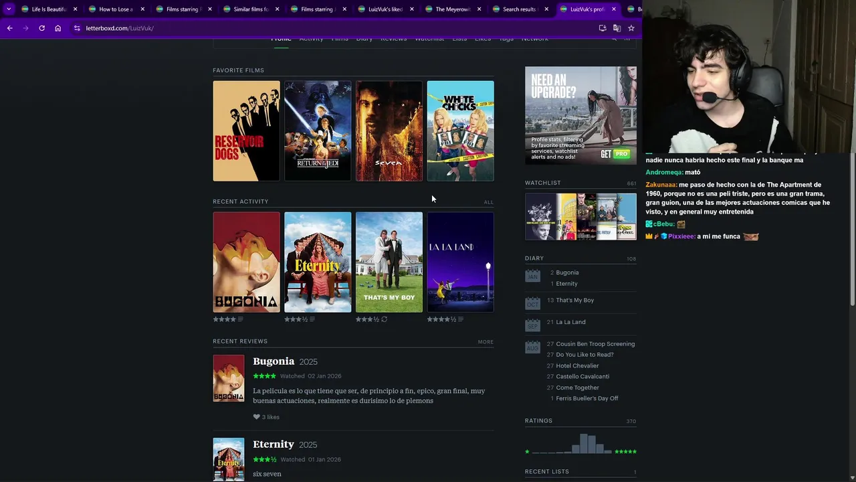Close the 'Search results' tab
This screenshot has height=482, width=856.
[x=546, y=9]
